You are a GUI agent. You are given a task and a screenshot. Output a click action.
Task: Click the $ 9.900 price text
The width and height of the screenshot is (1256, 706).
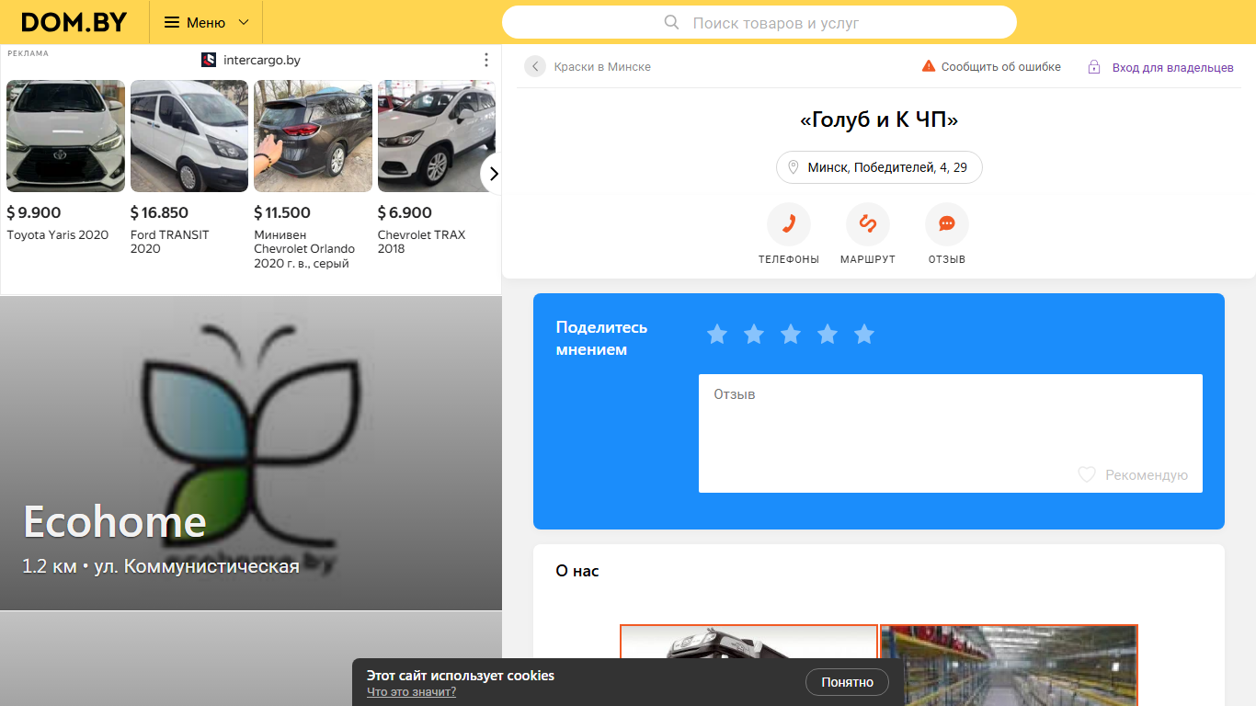tap(34, 212)
